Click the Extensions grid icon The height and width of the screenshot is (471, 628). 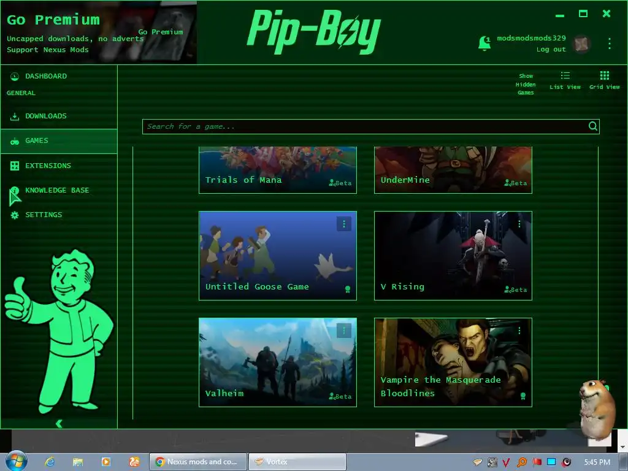15,166
